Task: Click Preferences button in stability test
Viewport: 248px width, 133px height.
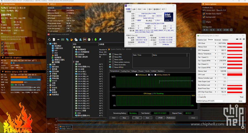Action: point(171,118)
